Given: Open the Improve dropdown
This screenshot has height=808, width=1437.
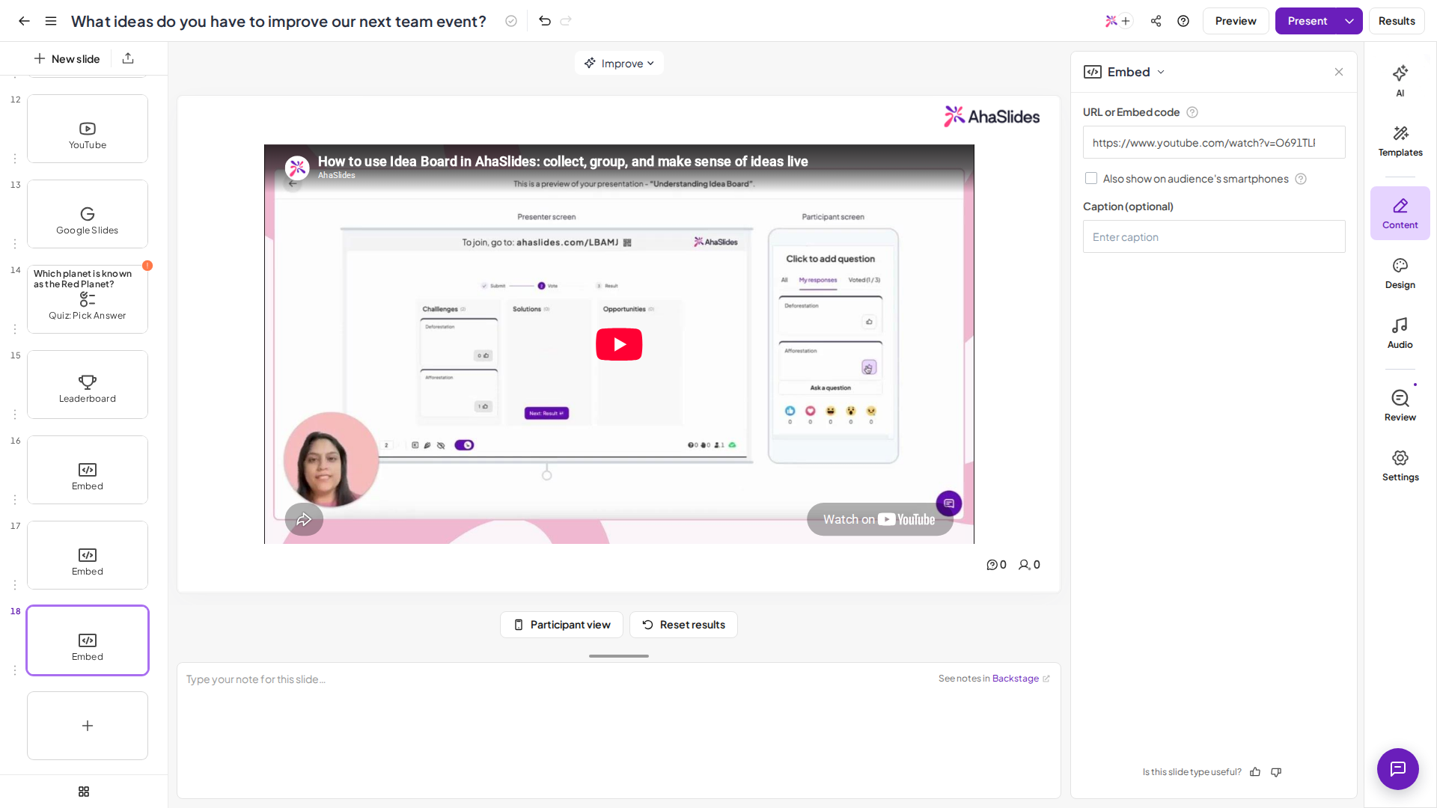Looking at the screenshot, I should (x=619, y=64).
